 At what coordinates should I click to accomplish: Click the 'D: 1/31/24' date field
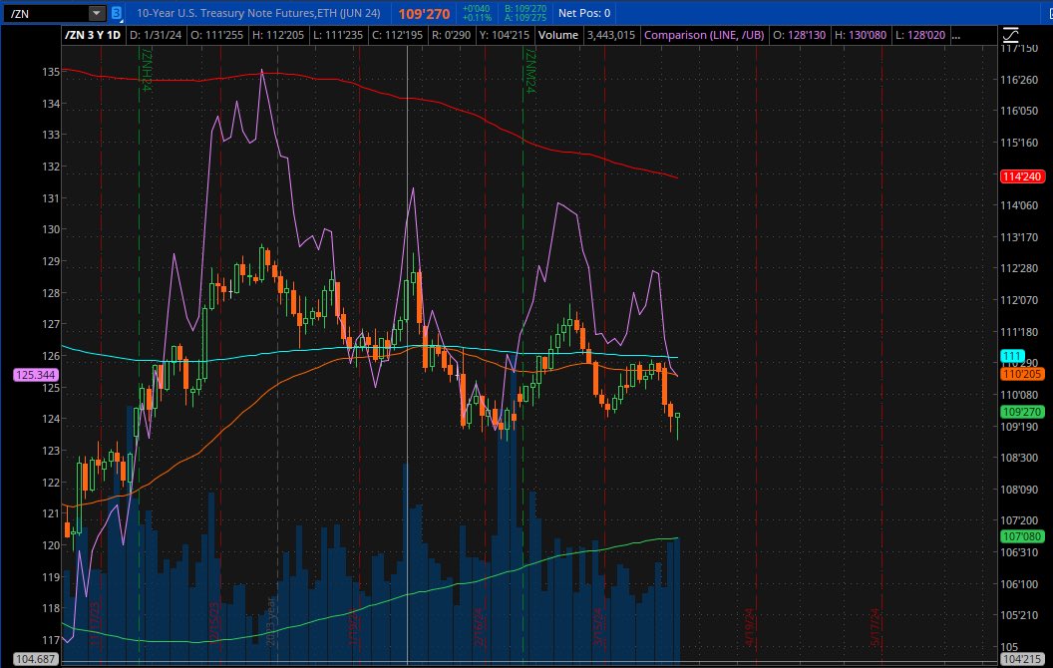point(156,35)
